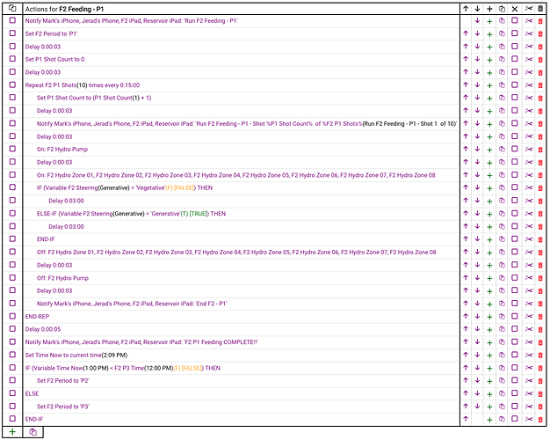
Task: Select the left checkbox for 'Repeat F2 P1 Shots'
Action: tap(12, 84)
